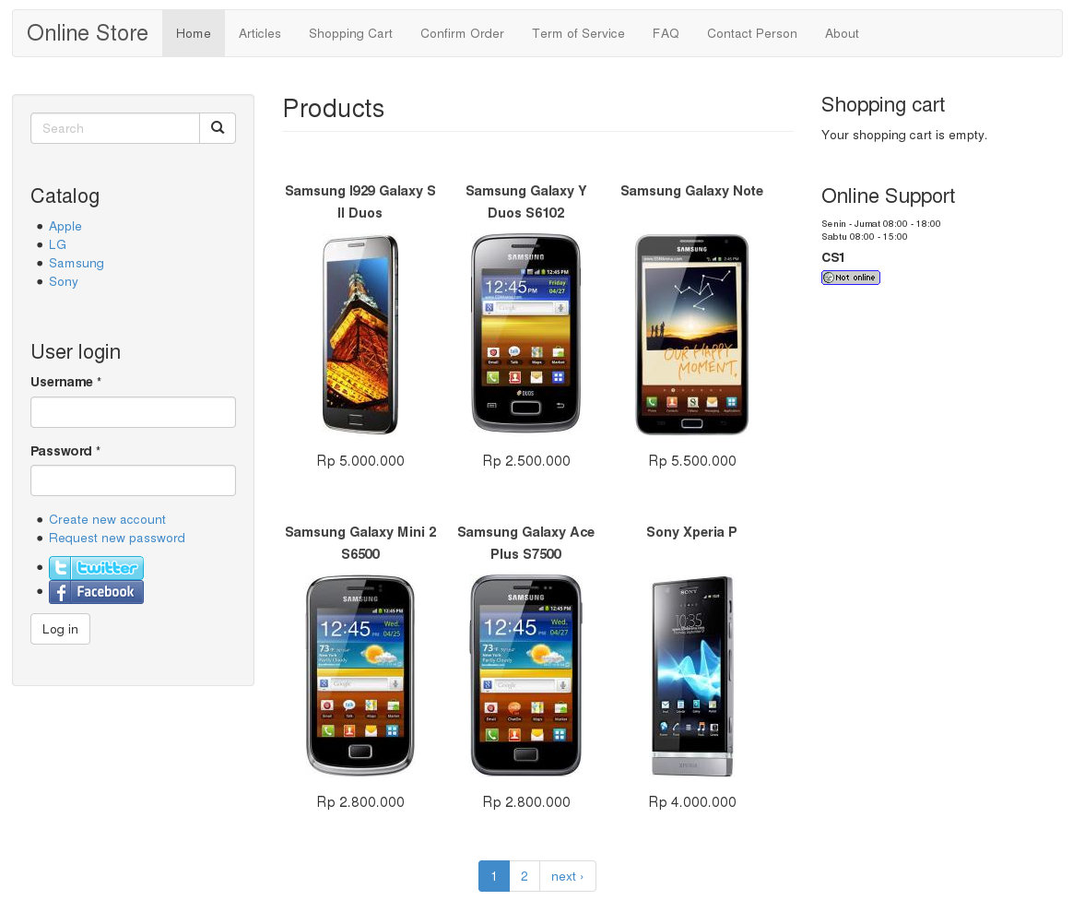
Task: Click the Facebook login icon
Action: pos(96,592)
